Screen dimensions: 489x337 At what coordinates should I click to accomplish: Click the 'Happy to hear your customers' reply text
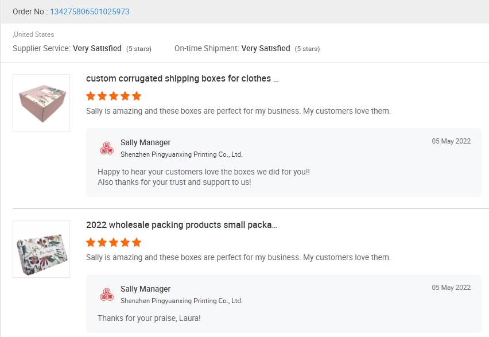pos(204,172)
